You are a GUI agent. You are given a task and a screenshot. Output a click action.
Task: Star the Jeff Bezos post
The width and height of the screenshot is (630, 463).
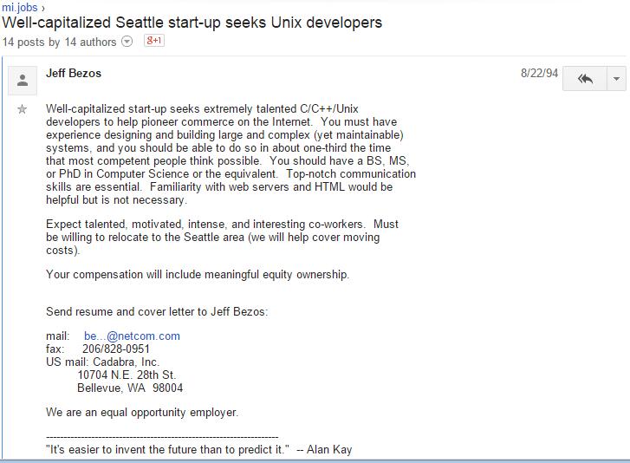tap(23, 109)
